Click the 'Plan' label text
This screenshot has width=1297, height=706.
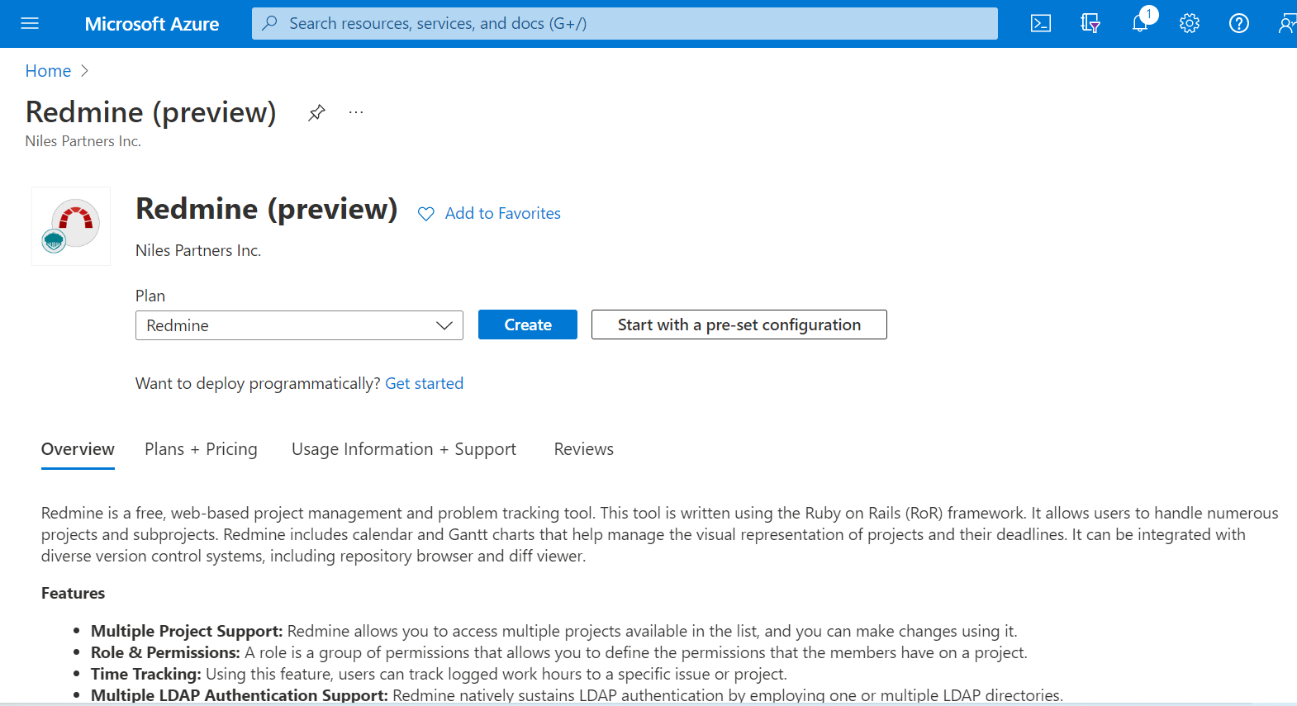150,296
